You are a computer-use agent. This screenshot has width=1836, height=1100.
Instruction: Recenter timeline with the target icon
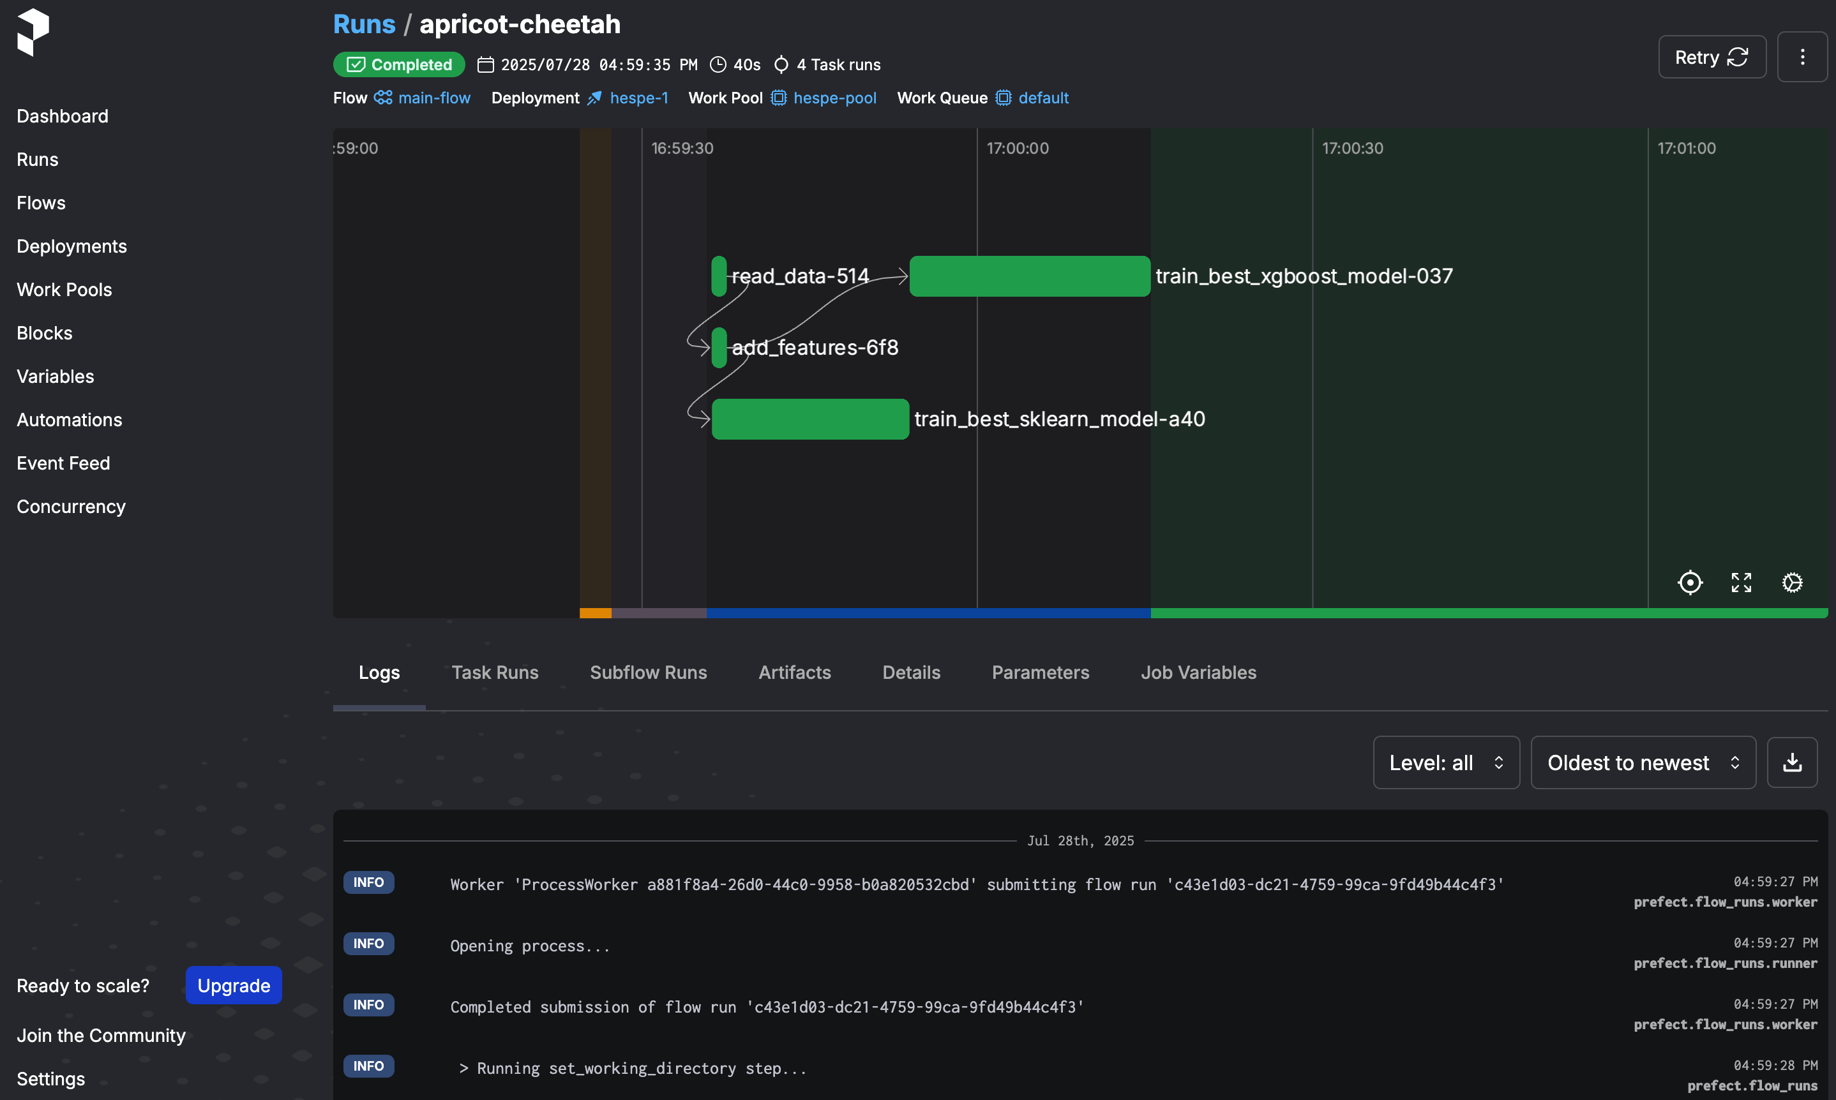(1690, 583)
